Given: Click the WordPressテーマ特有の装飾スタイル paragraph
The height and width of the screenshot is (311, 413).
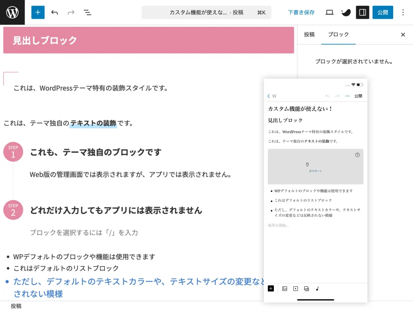Looking at the screenshot, I should tap(91, 88).
